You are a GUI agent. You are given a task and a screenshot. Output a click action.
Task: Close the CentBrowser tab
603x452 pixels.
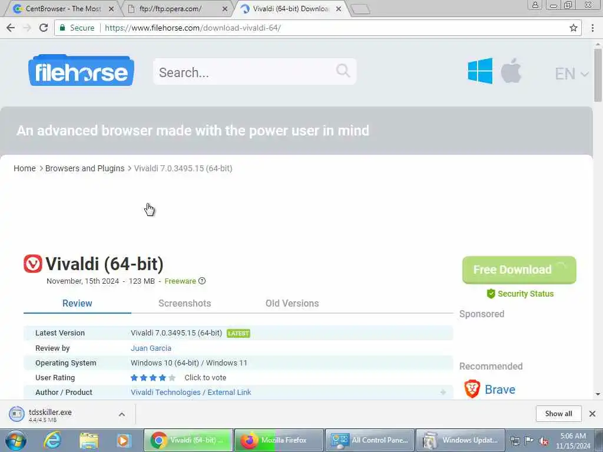tap(111, 8)
